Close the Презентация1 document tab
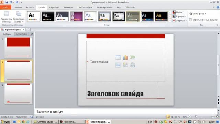The width and height of the screenshot is (220, 124). tap(24, 29)
